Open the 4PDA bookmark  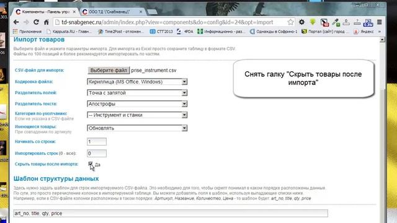tap(185, 32)
